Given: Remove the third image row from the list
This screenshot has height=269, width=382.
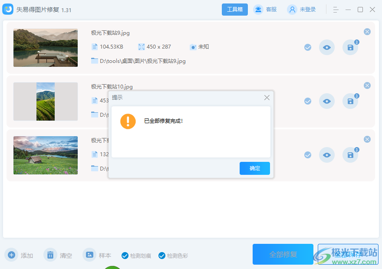Looking at the screenshot, I should [367, 139].
